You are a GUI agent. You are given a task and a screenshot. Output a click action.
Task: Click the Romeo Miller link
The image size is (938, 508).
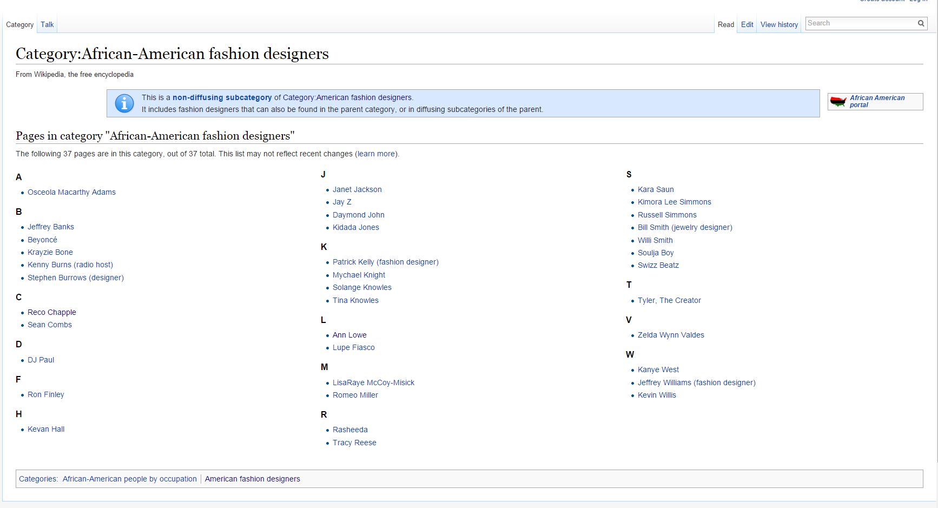coord(355,395)
